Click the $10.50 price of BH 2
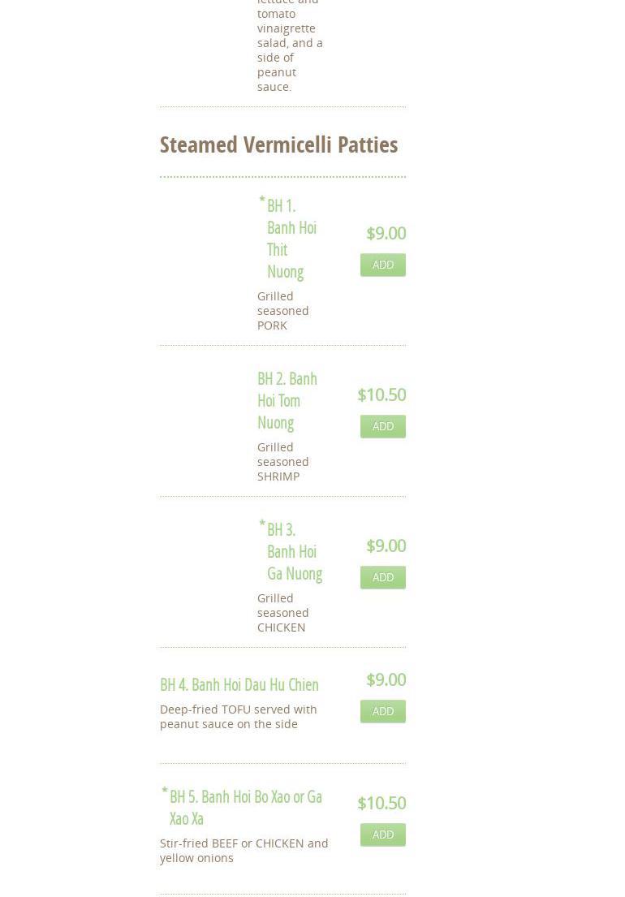The width and height of the screenshot is (625, 897). coord(381,395)
